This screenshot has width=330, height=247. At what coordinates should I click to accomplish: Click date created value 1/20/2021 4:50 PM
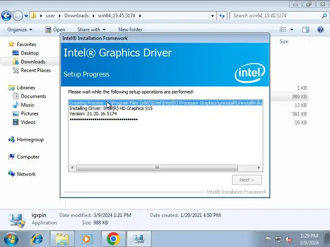200,215
